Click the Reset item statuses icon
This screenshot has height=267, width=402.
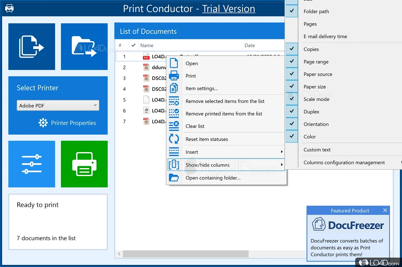point(174,139)
